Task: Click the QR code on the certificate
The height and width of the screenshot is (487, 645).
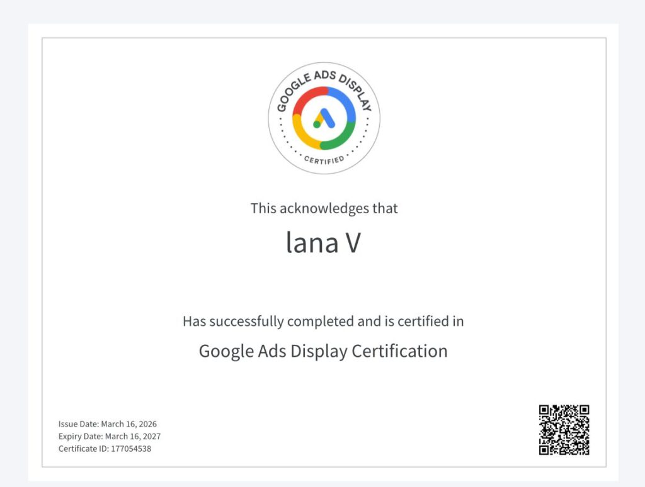Action: coord(564,430)
